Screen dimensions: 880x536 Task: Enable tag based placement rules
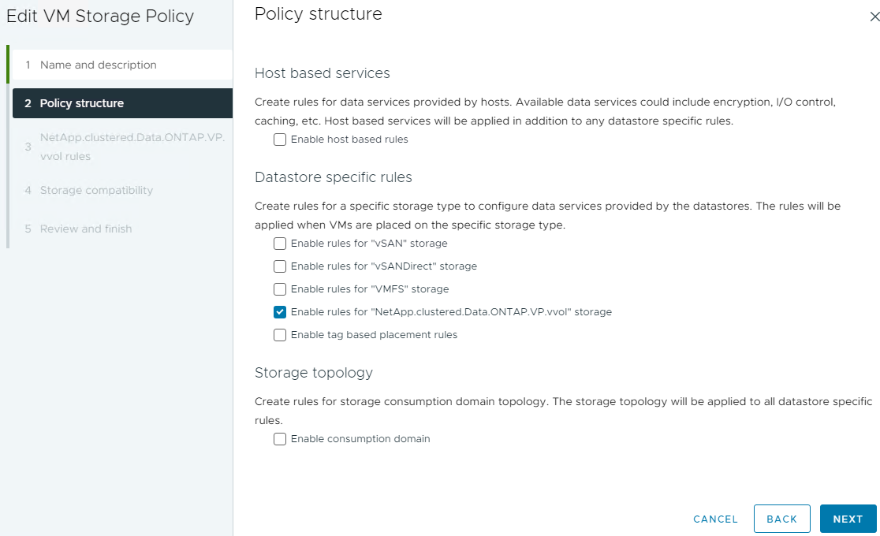click(x=280, y=335)
